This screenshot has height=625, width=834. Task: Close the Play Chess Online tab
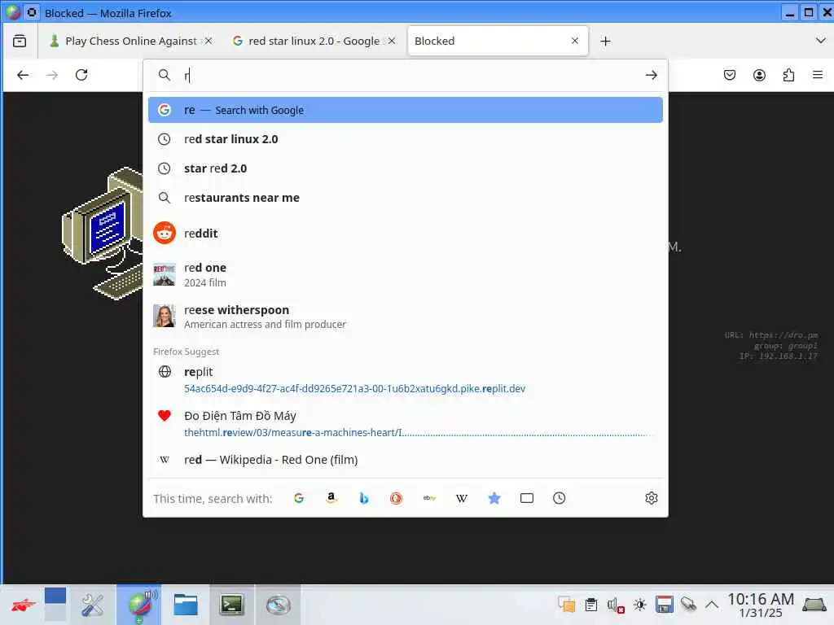(x=208, y=41)
